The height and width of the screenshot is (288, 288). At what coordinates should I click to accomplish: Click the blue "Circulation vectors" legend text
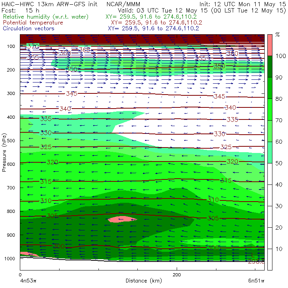[x=28, y=28]
